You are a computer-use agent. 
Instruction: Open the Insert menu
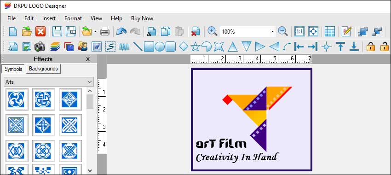tap(49, 18)
